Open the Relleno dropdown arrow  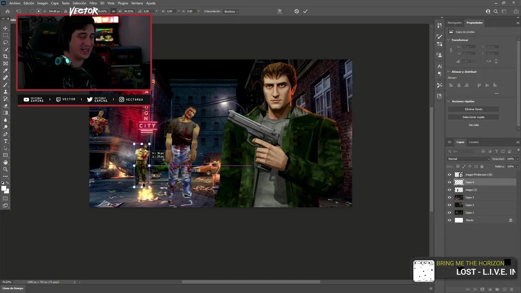click(x=517, y=166)
